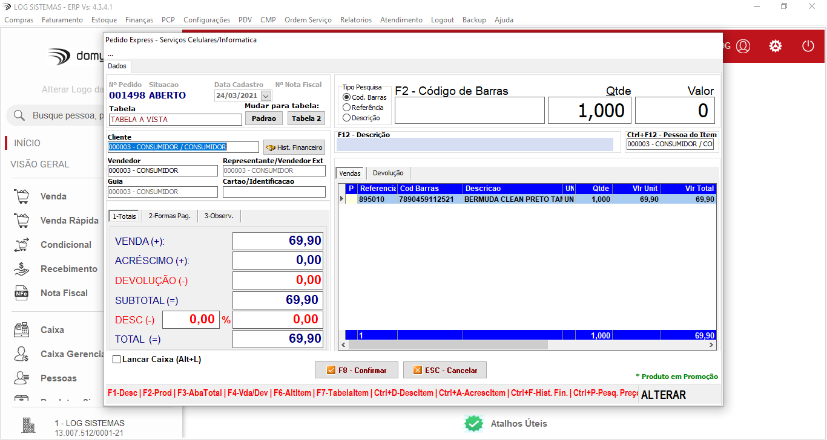Open the Data Cadastro date dropdown
The width and height of the screenshot is (827, 440).
[x=266, y=95]
